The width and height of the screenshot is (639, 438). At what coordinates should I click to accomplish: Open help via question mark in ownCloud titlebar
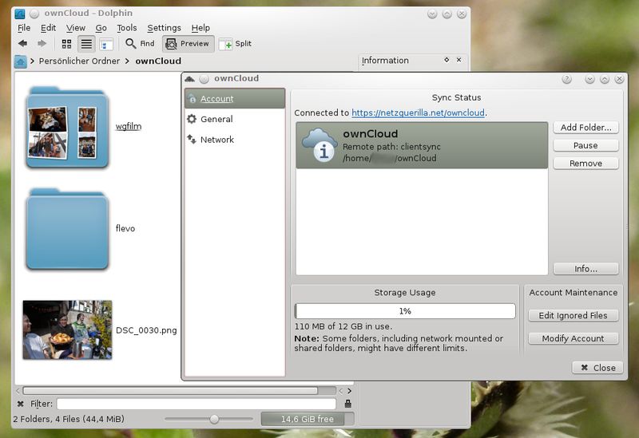pyautogui.click(x=566, y=79)
